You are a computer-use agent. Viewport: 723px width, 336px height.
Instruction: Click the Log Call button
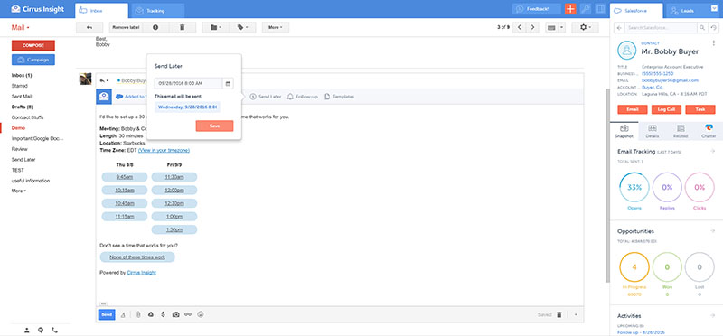click(666, 109)
